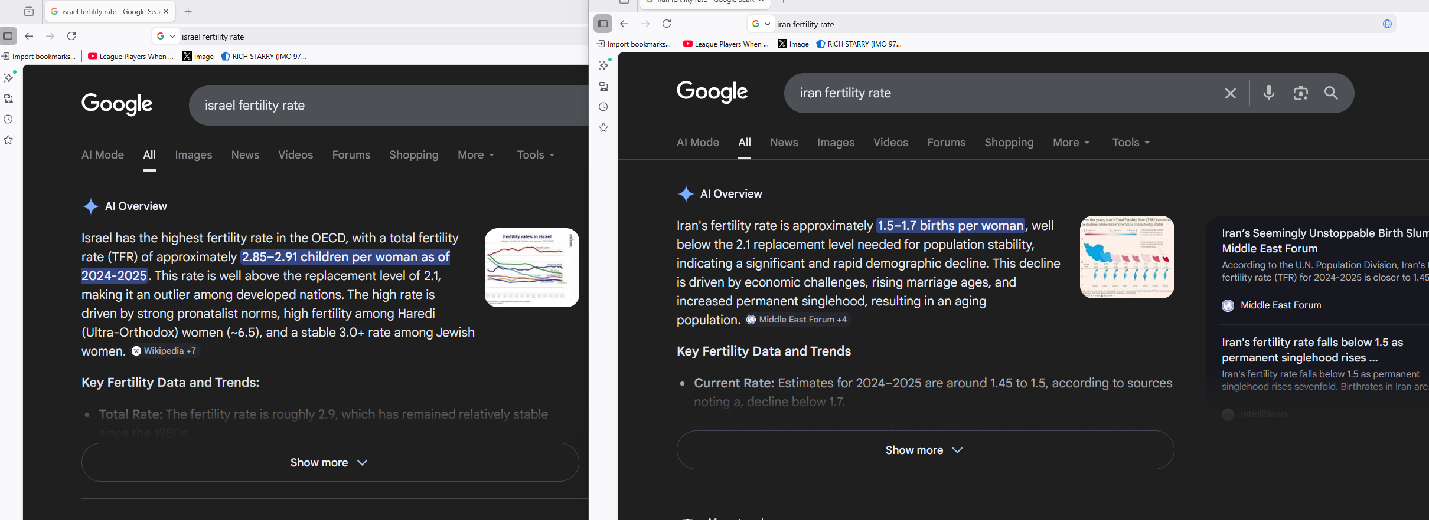Image resolution: width=1429 pixels, height=520 pixels.
Task: Open the Middle East Forum +4 source chip
Action: 798,320
